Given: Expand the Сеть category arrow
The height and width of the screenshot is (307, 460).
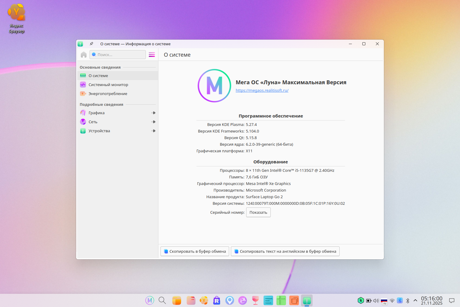Looking at the screenshot, I should pos(153,122).
